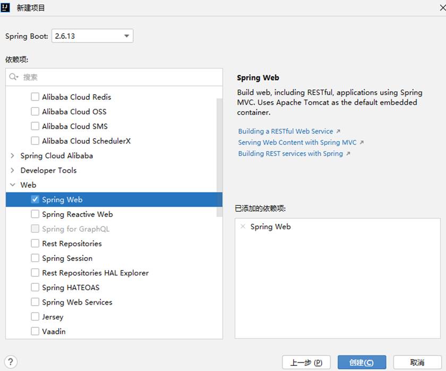Select the Alibaba Cloud SchedulerX row text

(86, 141)
